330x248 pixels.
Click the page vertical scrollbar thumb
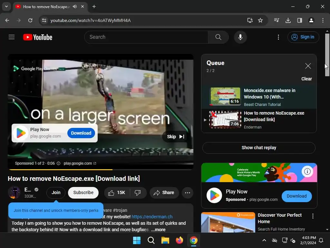pyautogui.click(x=327, y=55)
